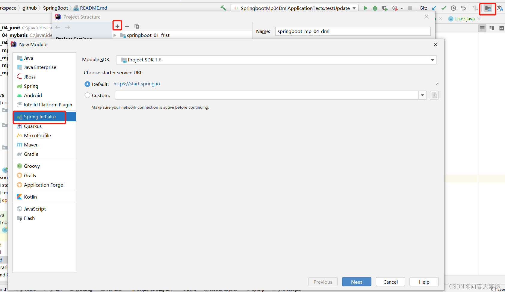
Task: Click Git Rollback undo arrow
Action: 463,8
